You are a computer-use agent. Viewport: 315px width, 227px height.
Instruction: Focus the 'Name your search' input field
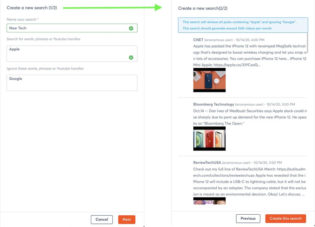point(68,28)
